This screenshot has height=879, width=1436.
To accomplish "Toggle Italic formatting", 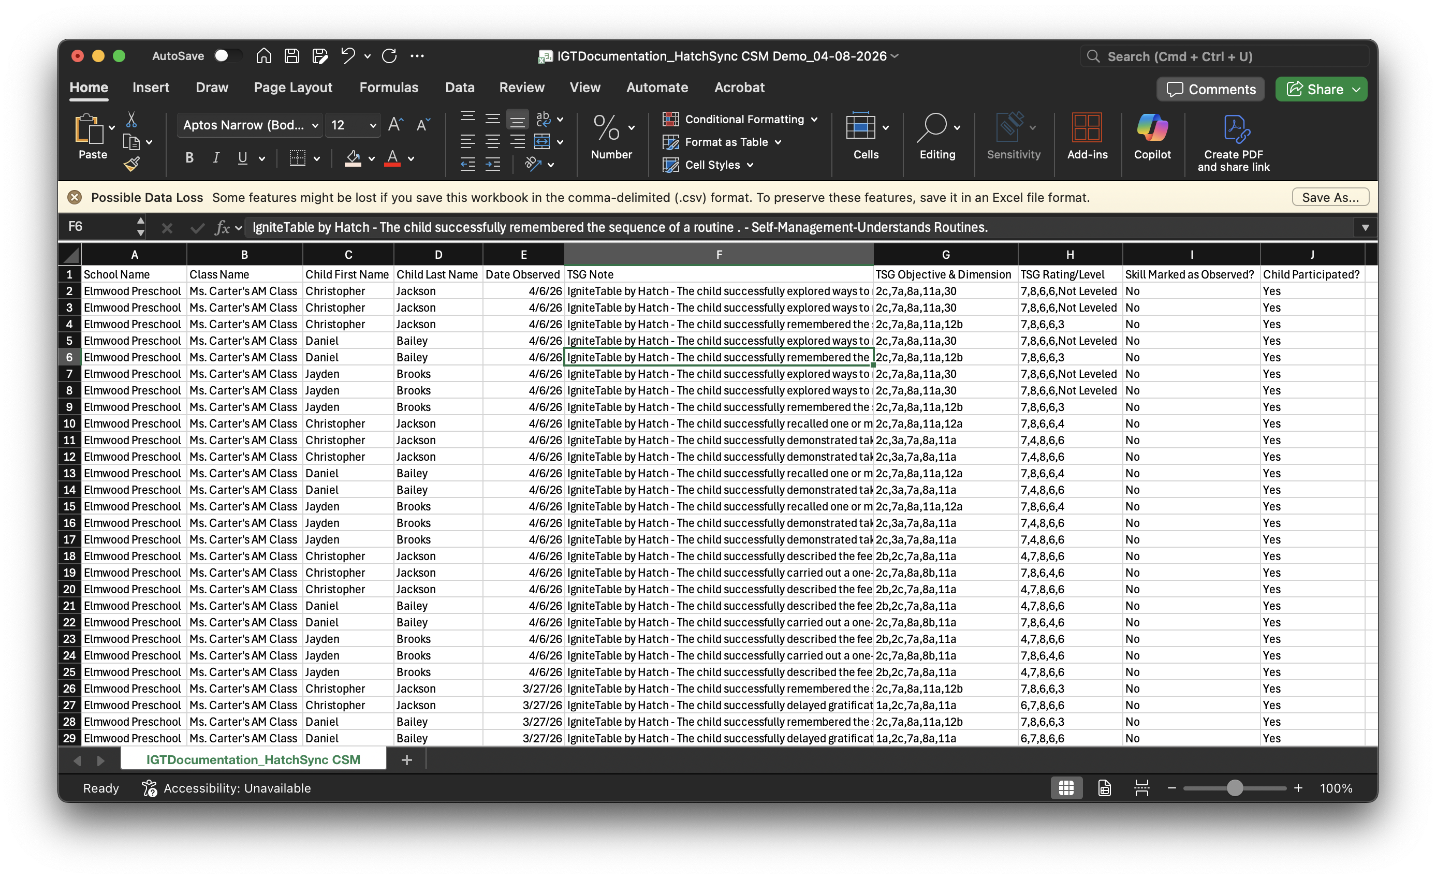I will pyautogui.click(x=216, y=158).
